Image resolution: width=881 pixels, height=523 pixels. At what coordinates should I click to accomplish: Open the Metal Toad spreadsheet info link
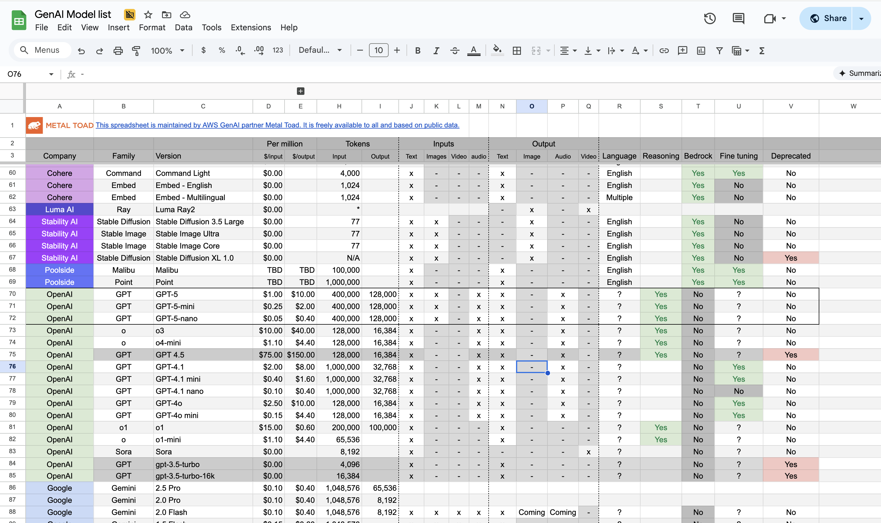point(277,125)
